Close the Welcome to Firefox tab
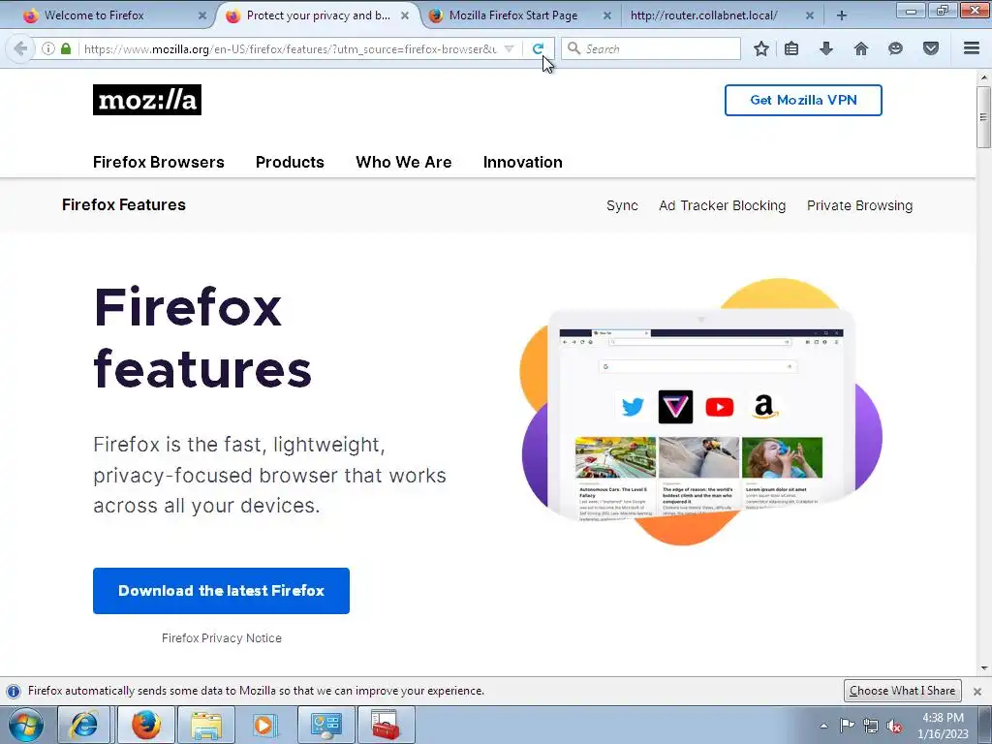Screen dimensions: 992x744 click(x=201, y=15)
